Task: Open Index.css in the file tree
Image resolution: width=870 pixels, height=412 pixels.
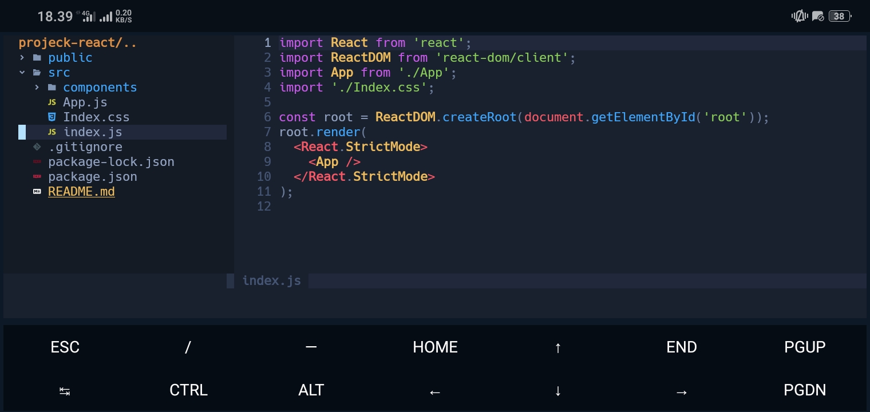Action: click(96, 117)
